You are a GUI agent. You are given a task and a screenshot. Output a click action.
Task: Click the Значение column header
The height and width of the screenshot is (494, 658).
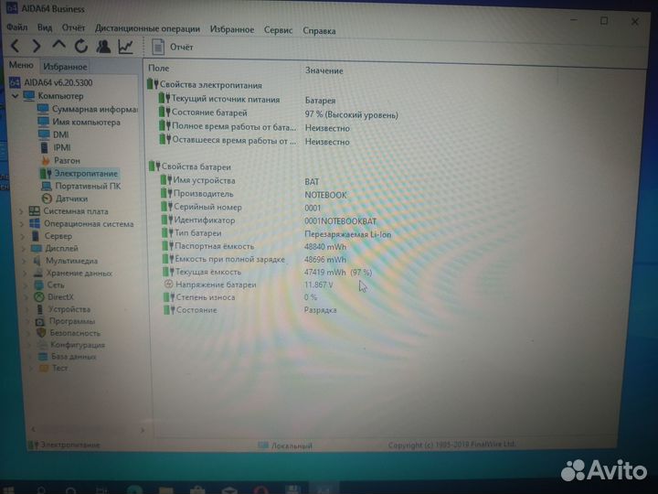tap(324, 70)
